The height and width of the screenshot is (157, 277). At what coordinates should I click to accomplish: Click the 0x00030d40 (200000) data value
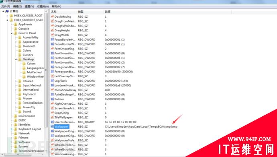[x=118, y=72]
